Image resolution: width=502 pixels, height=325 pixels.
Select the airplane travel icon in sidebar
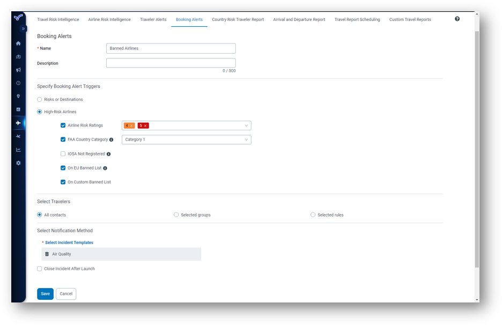coord(18,123)
